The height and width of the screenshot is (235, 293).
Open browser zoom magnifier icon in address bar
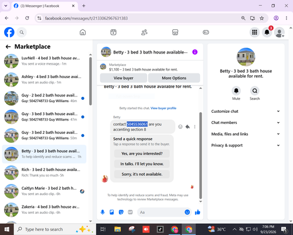pyautogui.click(x=243, y=18)
